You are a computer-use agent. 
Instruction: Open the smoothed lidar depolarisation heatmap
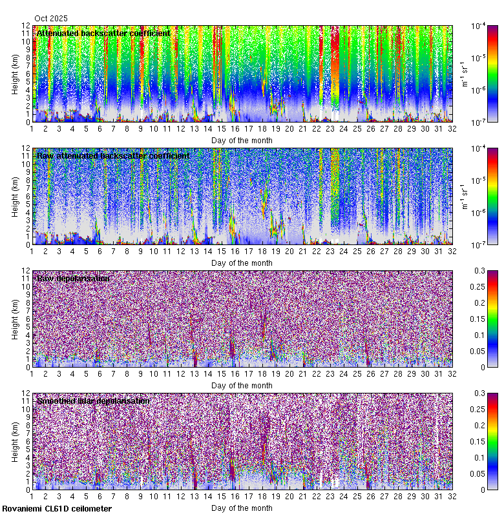coord(242,441)
